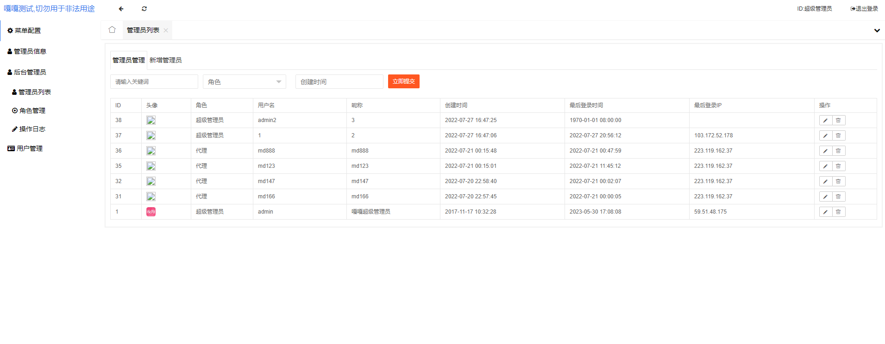Expand the tab options chevron at right

877,31
